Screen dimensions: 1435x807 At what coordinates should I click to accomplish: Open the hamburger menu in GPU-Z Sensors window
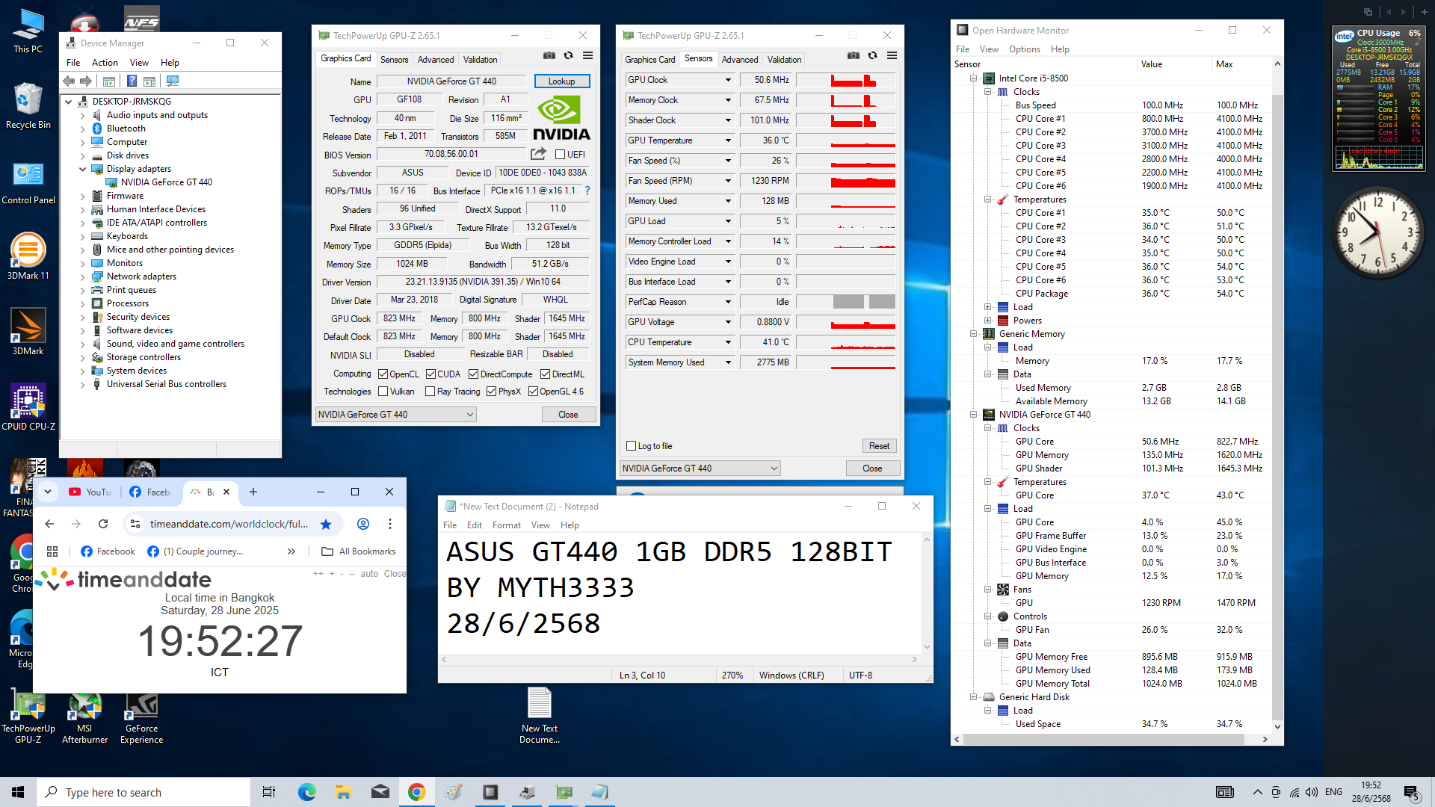(x=892, y=56)
